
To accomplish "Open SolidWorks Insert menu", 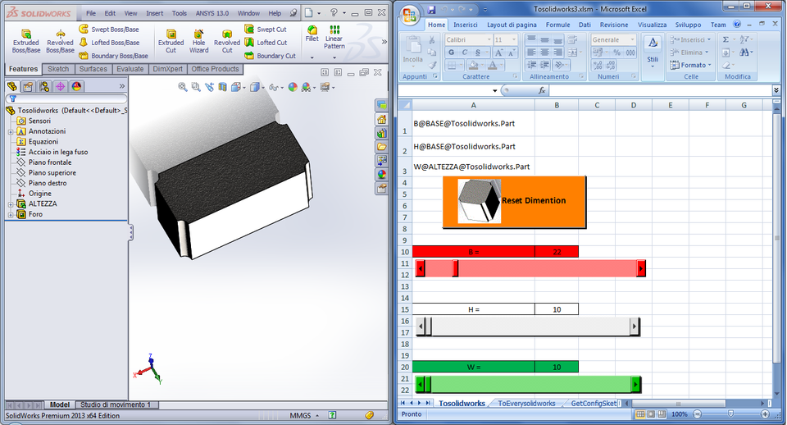I will pyautogui.click(x=155, y=13).
